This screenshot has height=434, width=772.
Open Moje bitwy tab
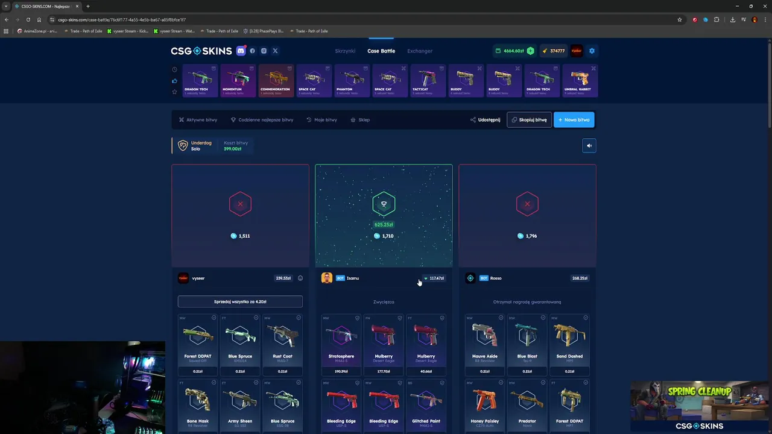pos(321,120)
